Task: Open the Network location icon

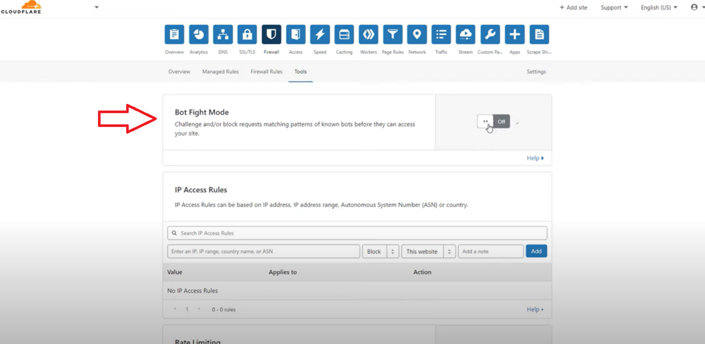Action: point(417,34)
